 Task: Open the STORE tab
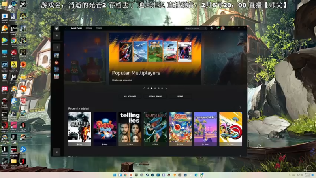(x=99, y=28)
